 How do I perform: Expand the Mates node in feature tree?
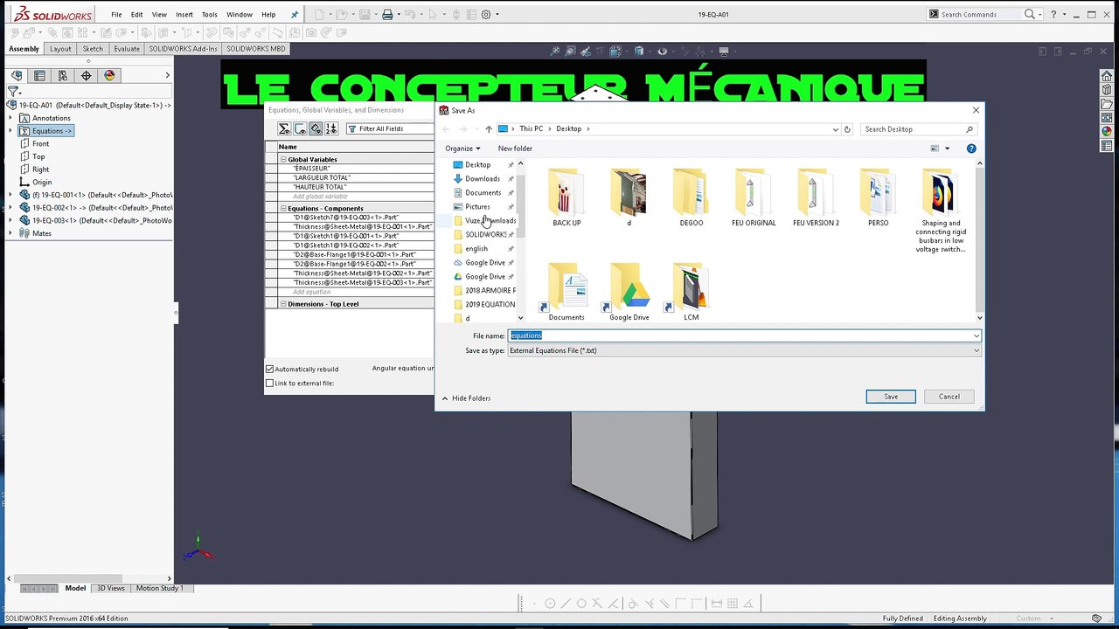pyautogui.click(x=10, y=233)
